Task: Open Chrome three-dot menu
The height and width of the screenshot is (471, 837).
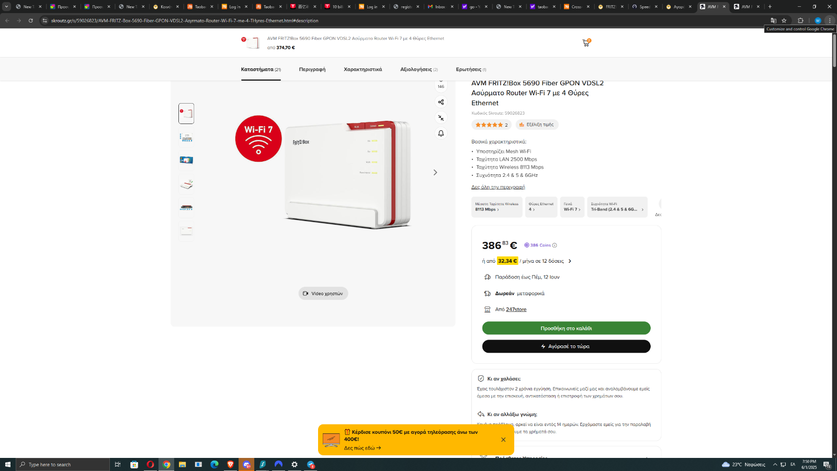Action: pos(830,20)
